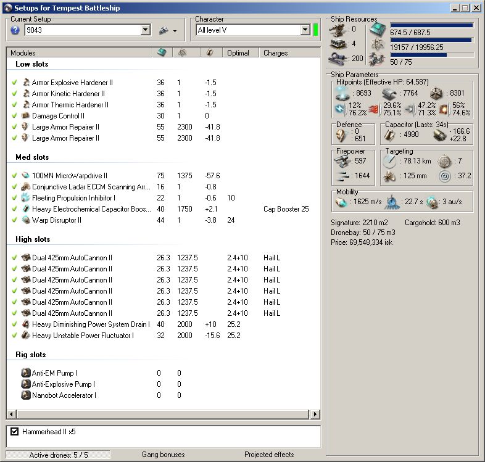Select the first Large Armor Repairer II row

point(164,127)
